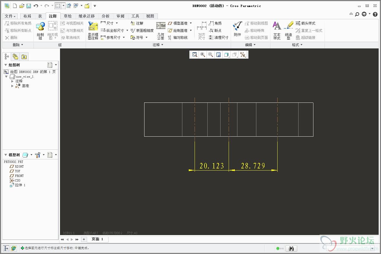
Task: Click the Refit zoom icon in graphics toolbar
Action: (195, 55)
